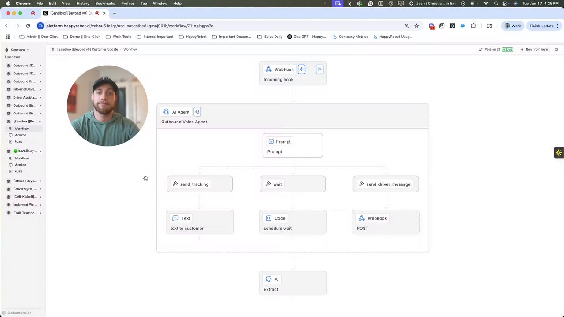564x317 pixels.
Task: Click the Live status badge
Action: coord(508,49)
